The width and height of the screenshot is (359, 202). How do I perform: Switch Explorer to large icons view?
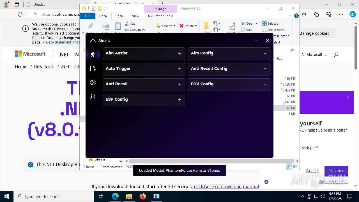[295, 167]
